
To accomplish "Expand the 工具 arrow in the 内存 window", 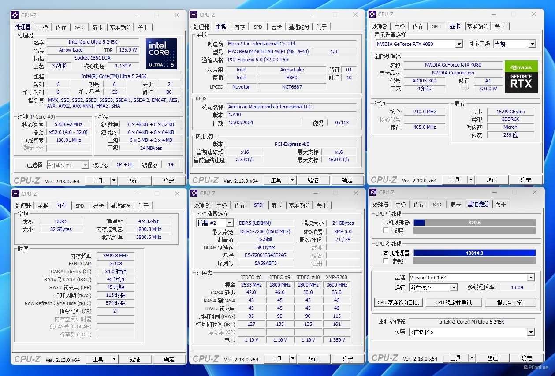I will pos(114,359).
